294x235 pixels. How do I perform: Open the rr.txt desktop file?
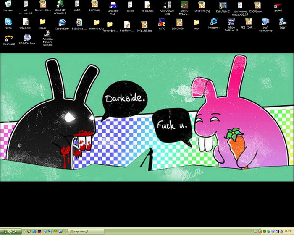click(x=77, y=6)
